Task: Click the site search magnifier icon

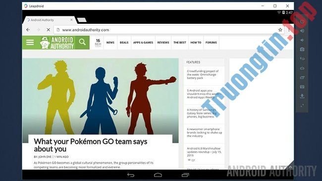Action: point(82,42)
